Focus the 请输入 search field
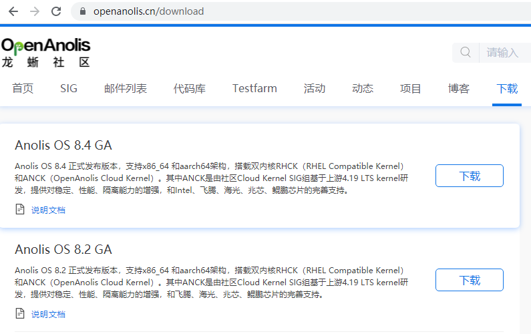This screenshot has width=531, height=334. 505,53
